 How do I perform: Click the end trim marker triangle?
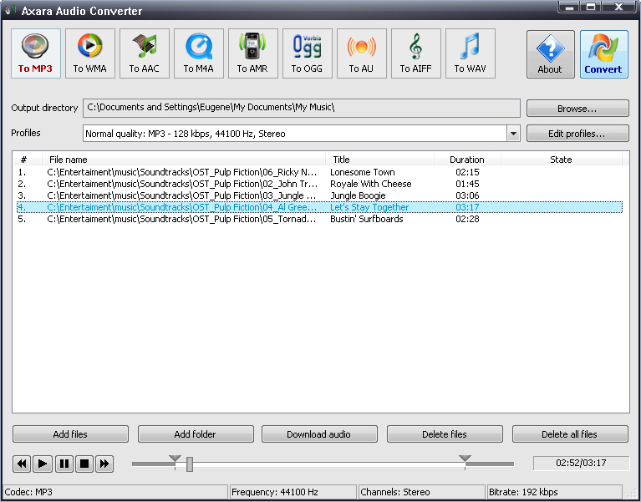[x=465, y=459]
